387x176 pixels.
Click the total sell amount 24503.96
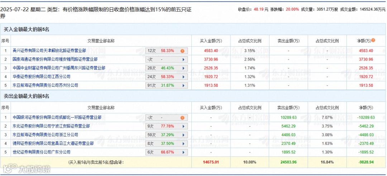coord(288,162)
